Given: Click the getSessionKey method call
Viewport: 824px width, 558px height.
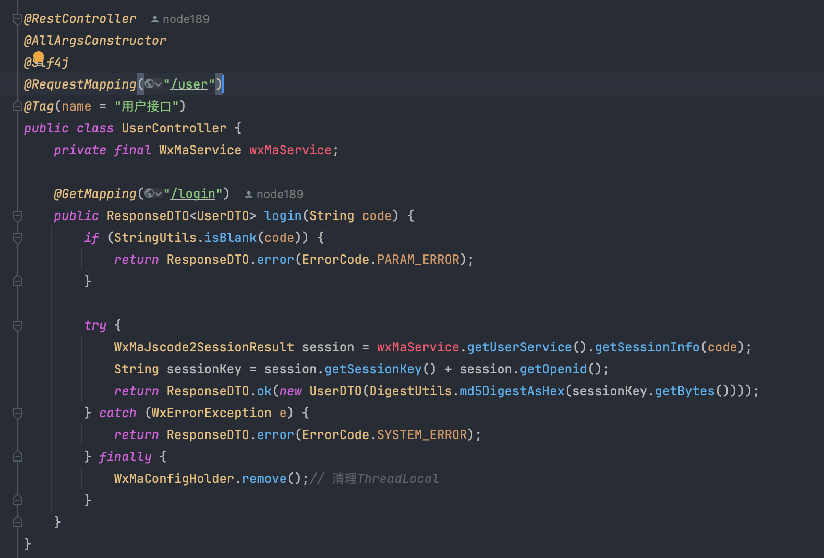Looking at the screenshot, I should 373,369.
